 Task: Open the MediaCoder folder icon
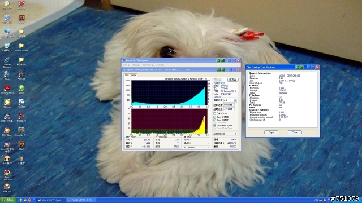point(21,46)
